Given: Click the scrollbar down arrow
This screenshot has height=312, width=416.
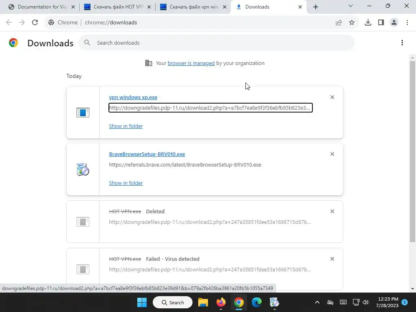Looking at the screenshot, I should click(412, 289).
